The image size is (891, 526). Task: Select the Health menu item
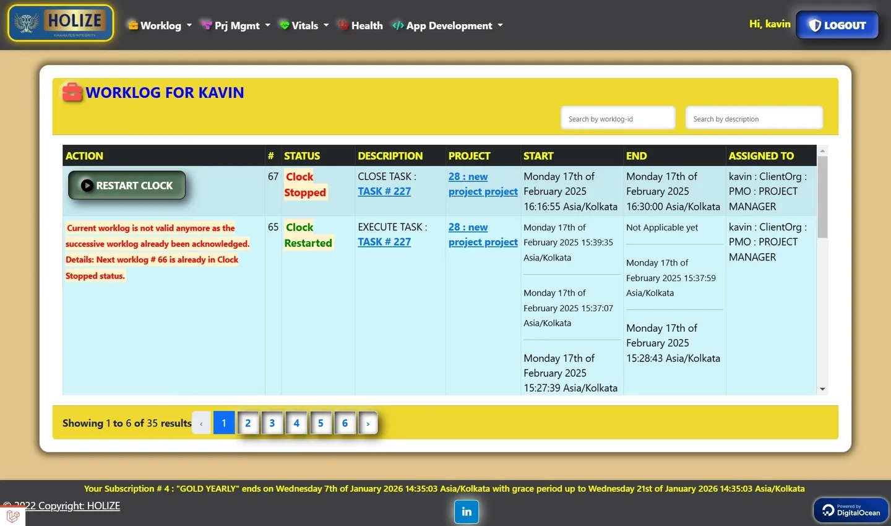pyautogui.click(x=368, y=25)
